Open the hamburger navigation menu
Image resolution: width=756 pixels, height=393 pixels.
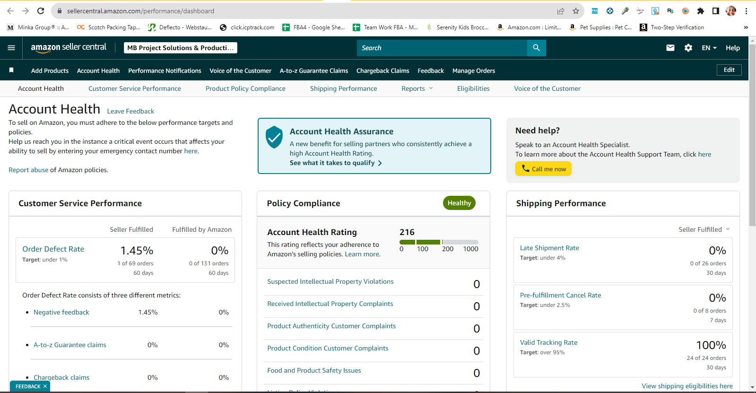(x=11, y=48)
